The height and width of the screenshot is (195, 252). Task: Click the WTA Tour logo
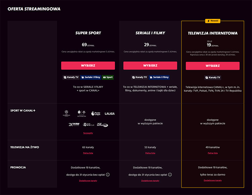click(x=88, y=125)
